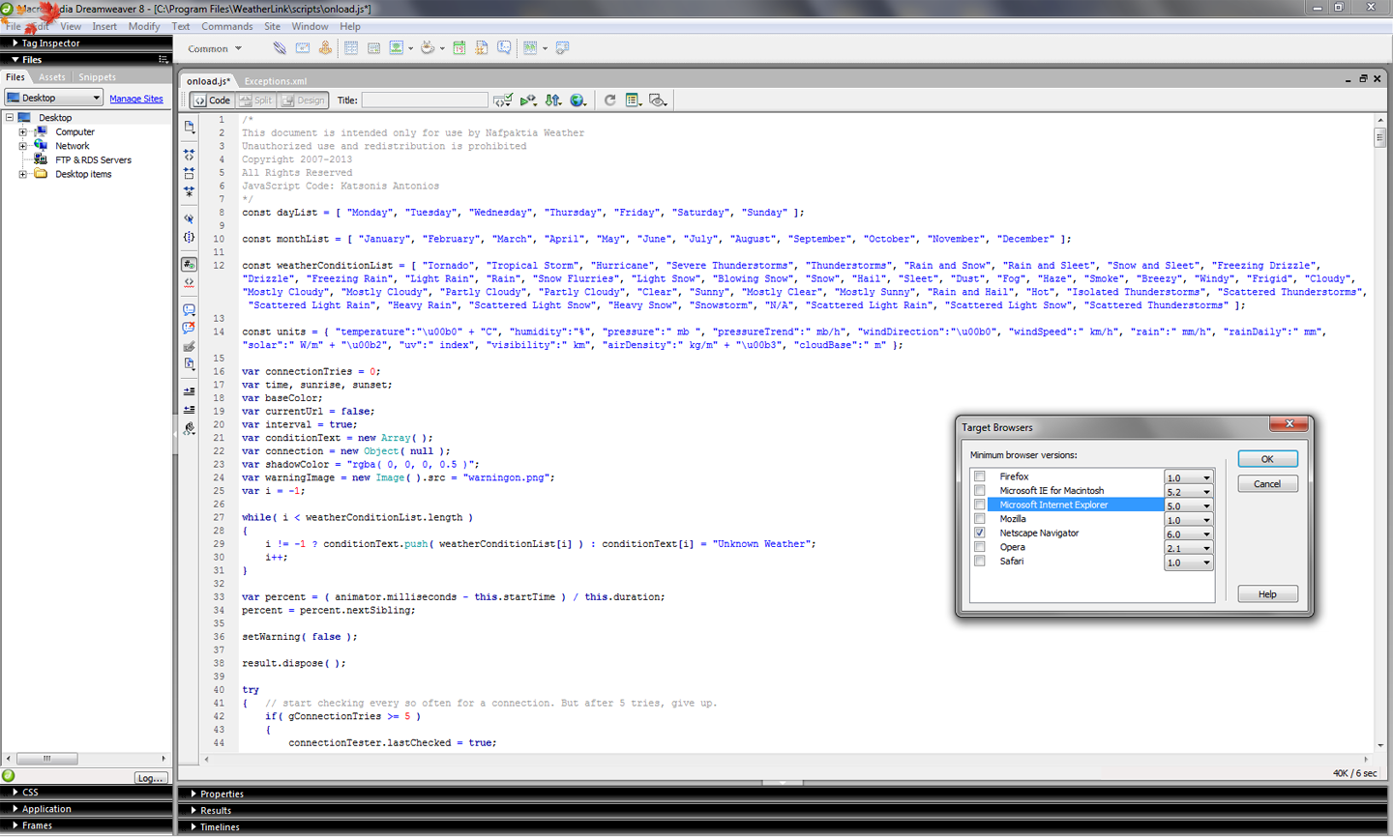Screen dimensions: 1393x837
Task: Click OK in Target Browsers dialog
Action: coord(1267,459)
